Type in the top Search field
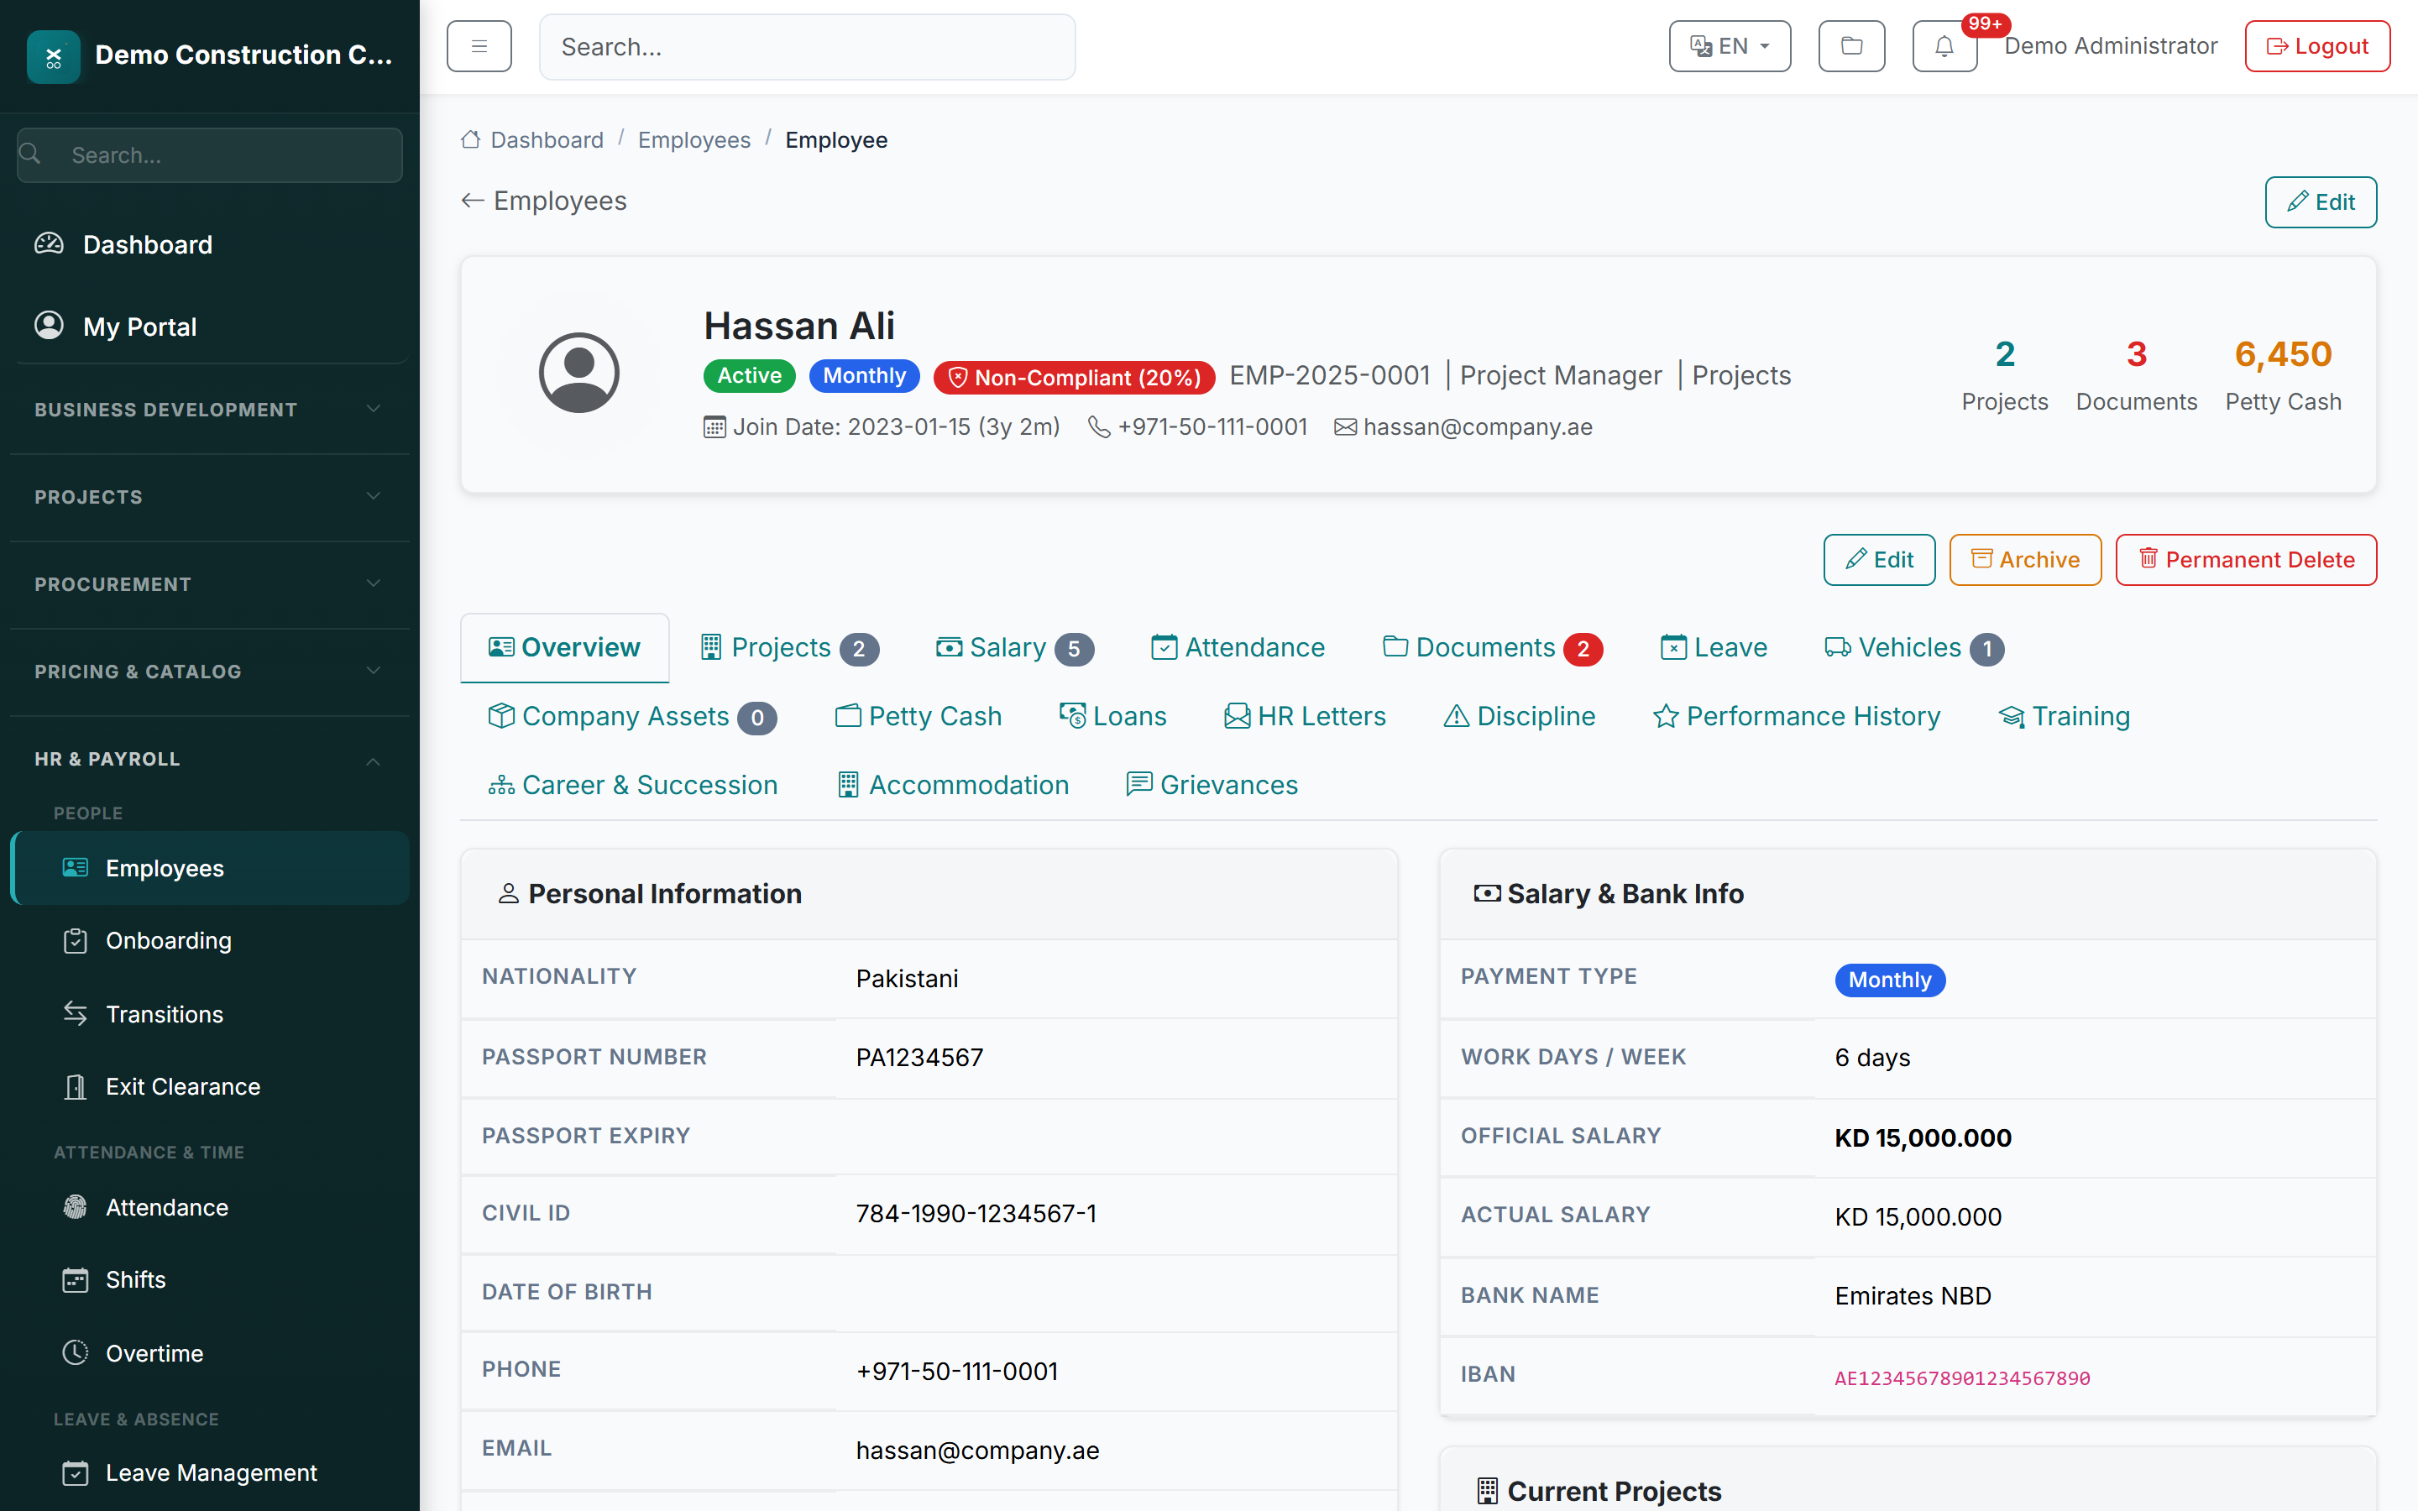The width and height of the screenshot is (2418, 1511). (x=806, y=46)
